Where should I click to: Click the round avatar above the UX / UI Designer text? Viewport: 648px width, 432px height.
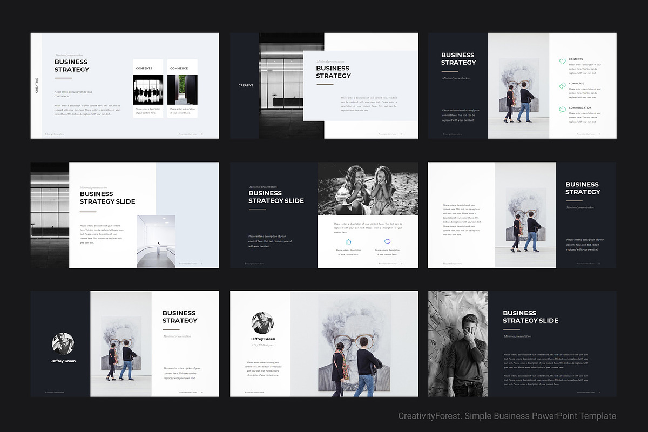click(262, 322)
